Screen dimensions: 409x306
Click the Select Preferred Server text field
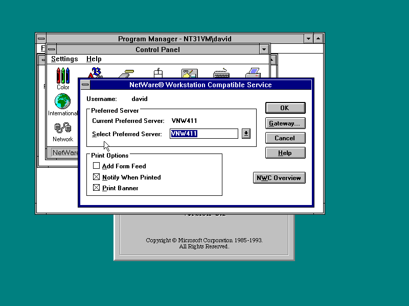click(203, 134)
